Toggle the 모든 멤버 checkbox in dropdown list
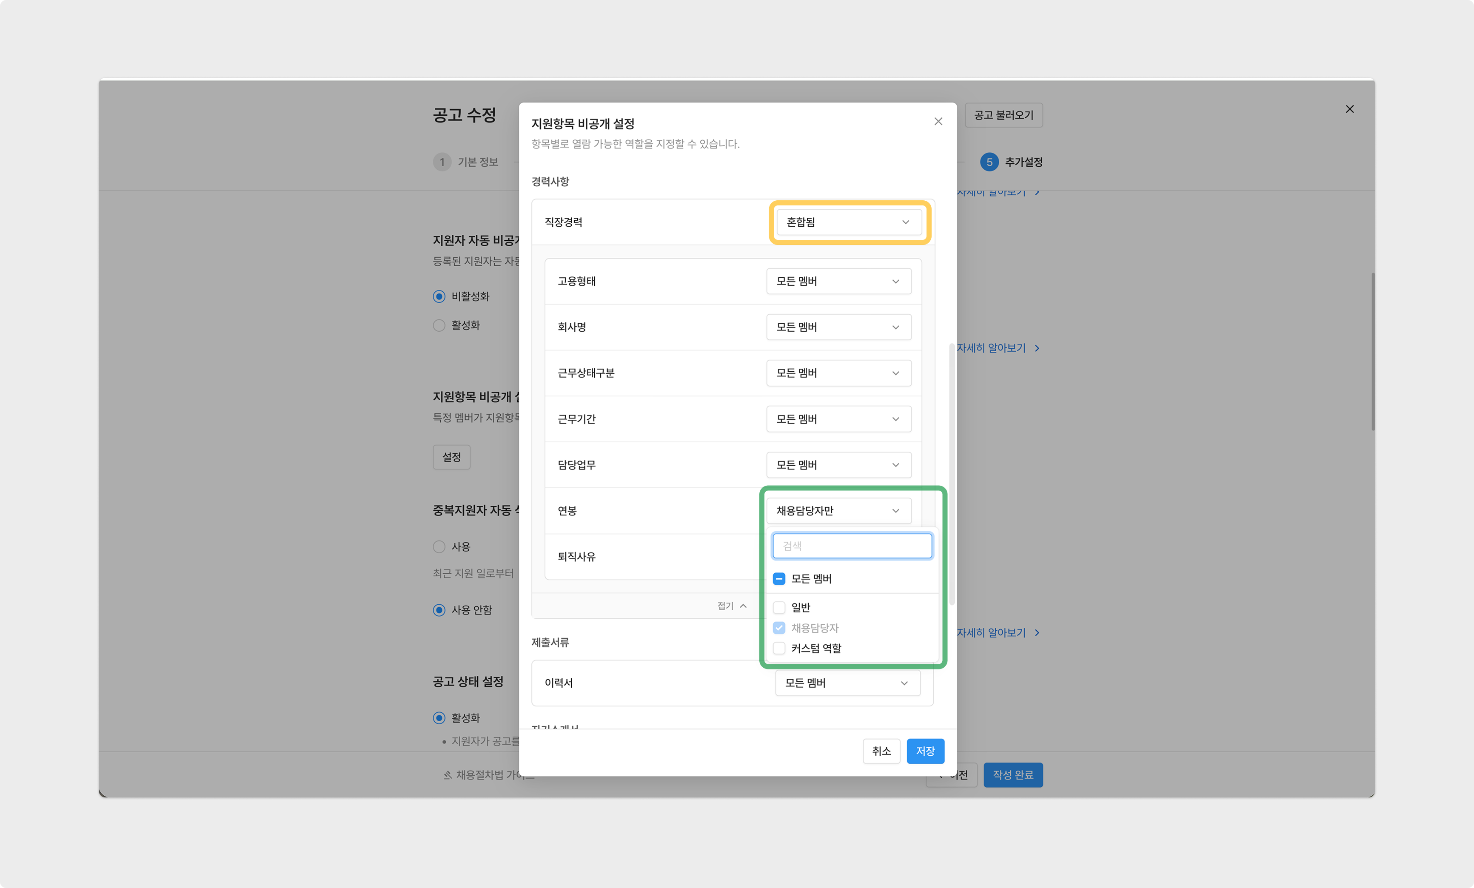The width and height of the screenshot is (1474, 888). click(x=779, y=579)
